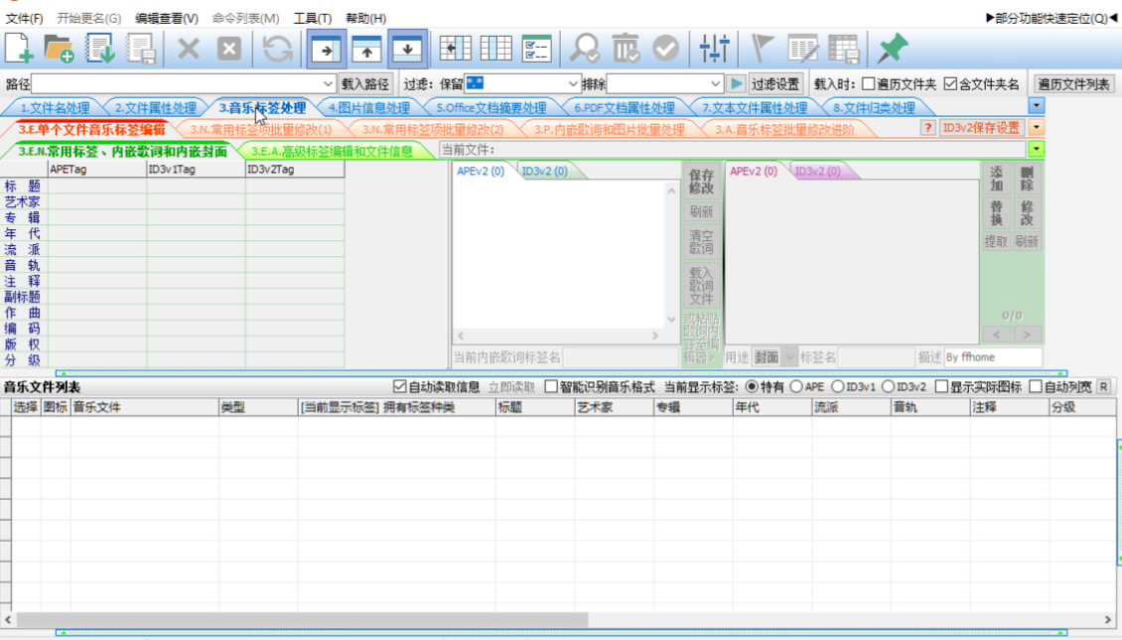
Task: Select the 特有 radio button
Action: tap(752, 387)
